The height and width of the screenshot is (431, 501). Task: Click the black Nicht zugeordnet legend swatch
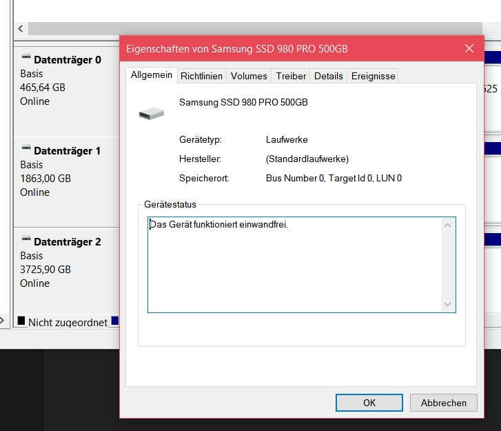click(x=21, y=321)
